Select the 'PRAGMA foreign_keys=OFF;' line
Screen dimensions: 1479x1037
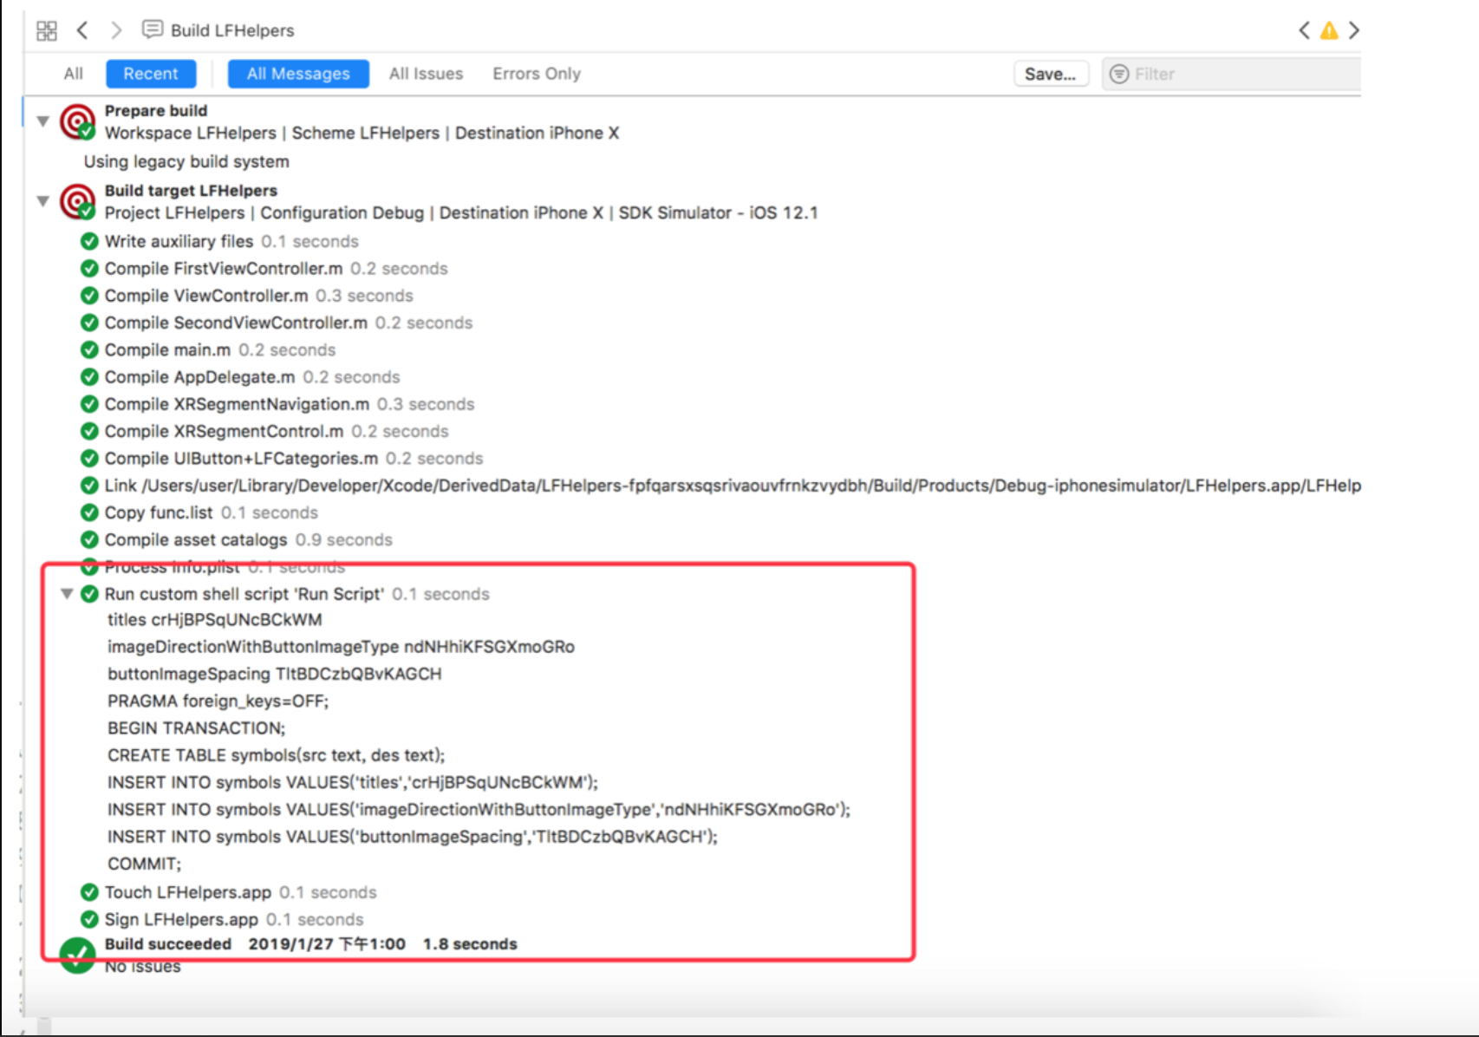pos(218,701)
